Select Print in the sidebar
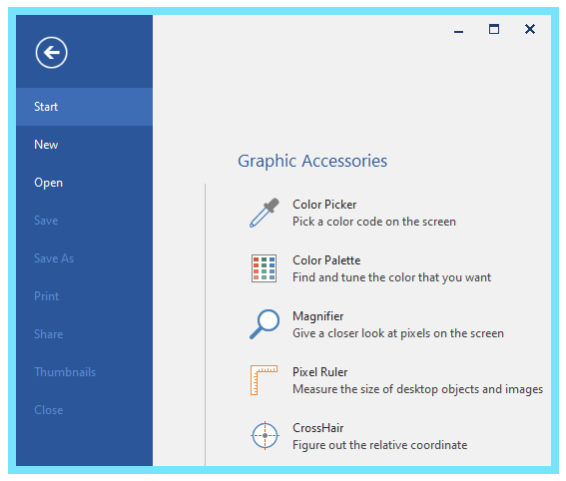Screen dimensions: 566x481 85,296
